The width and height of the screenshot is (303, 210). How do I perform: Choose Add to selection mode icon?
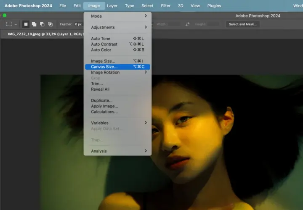34,24
